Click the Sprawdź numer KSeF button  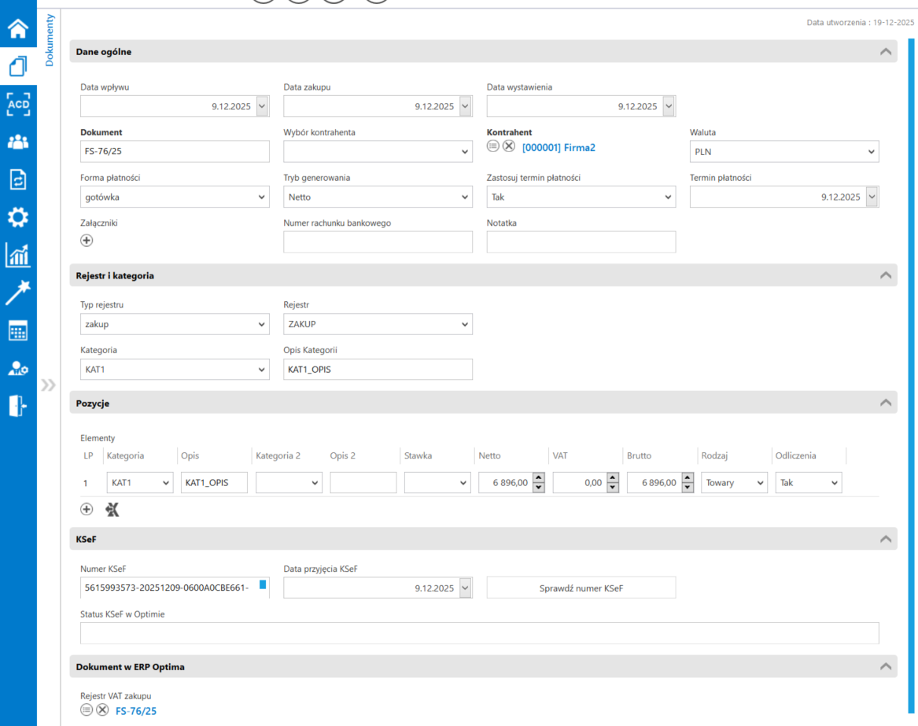[581, 588]
